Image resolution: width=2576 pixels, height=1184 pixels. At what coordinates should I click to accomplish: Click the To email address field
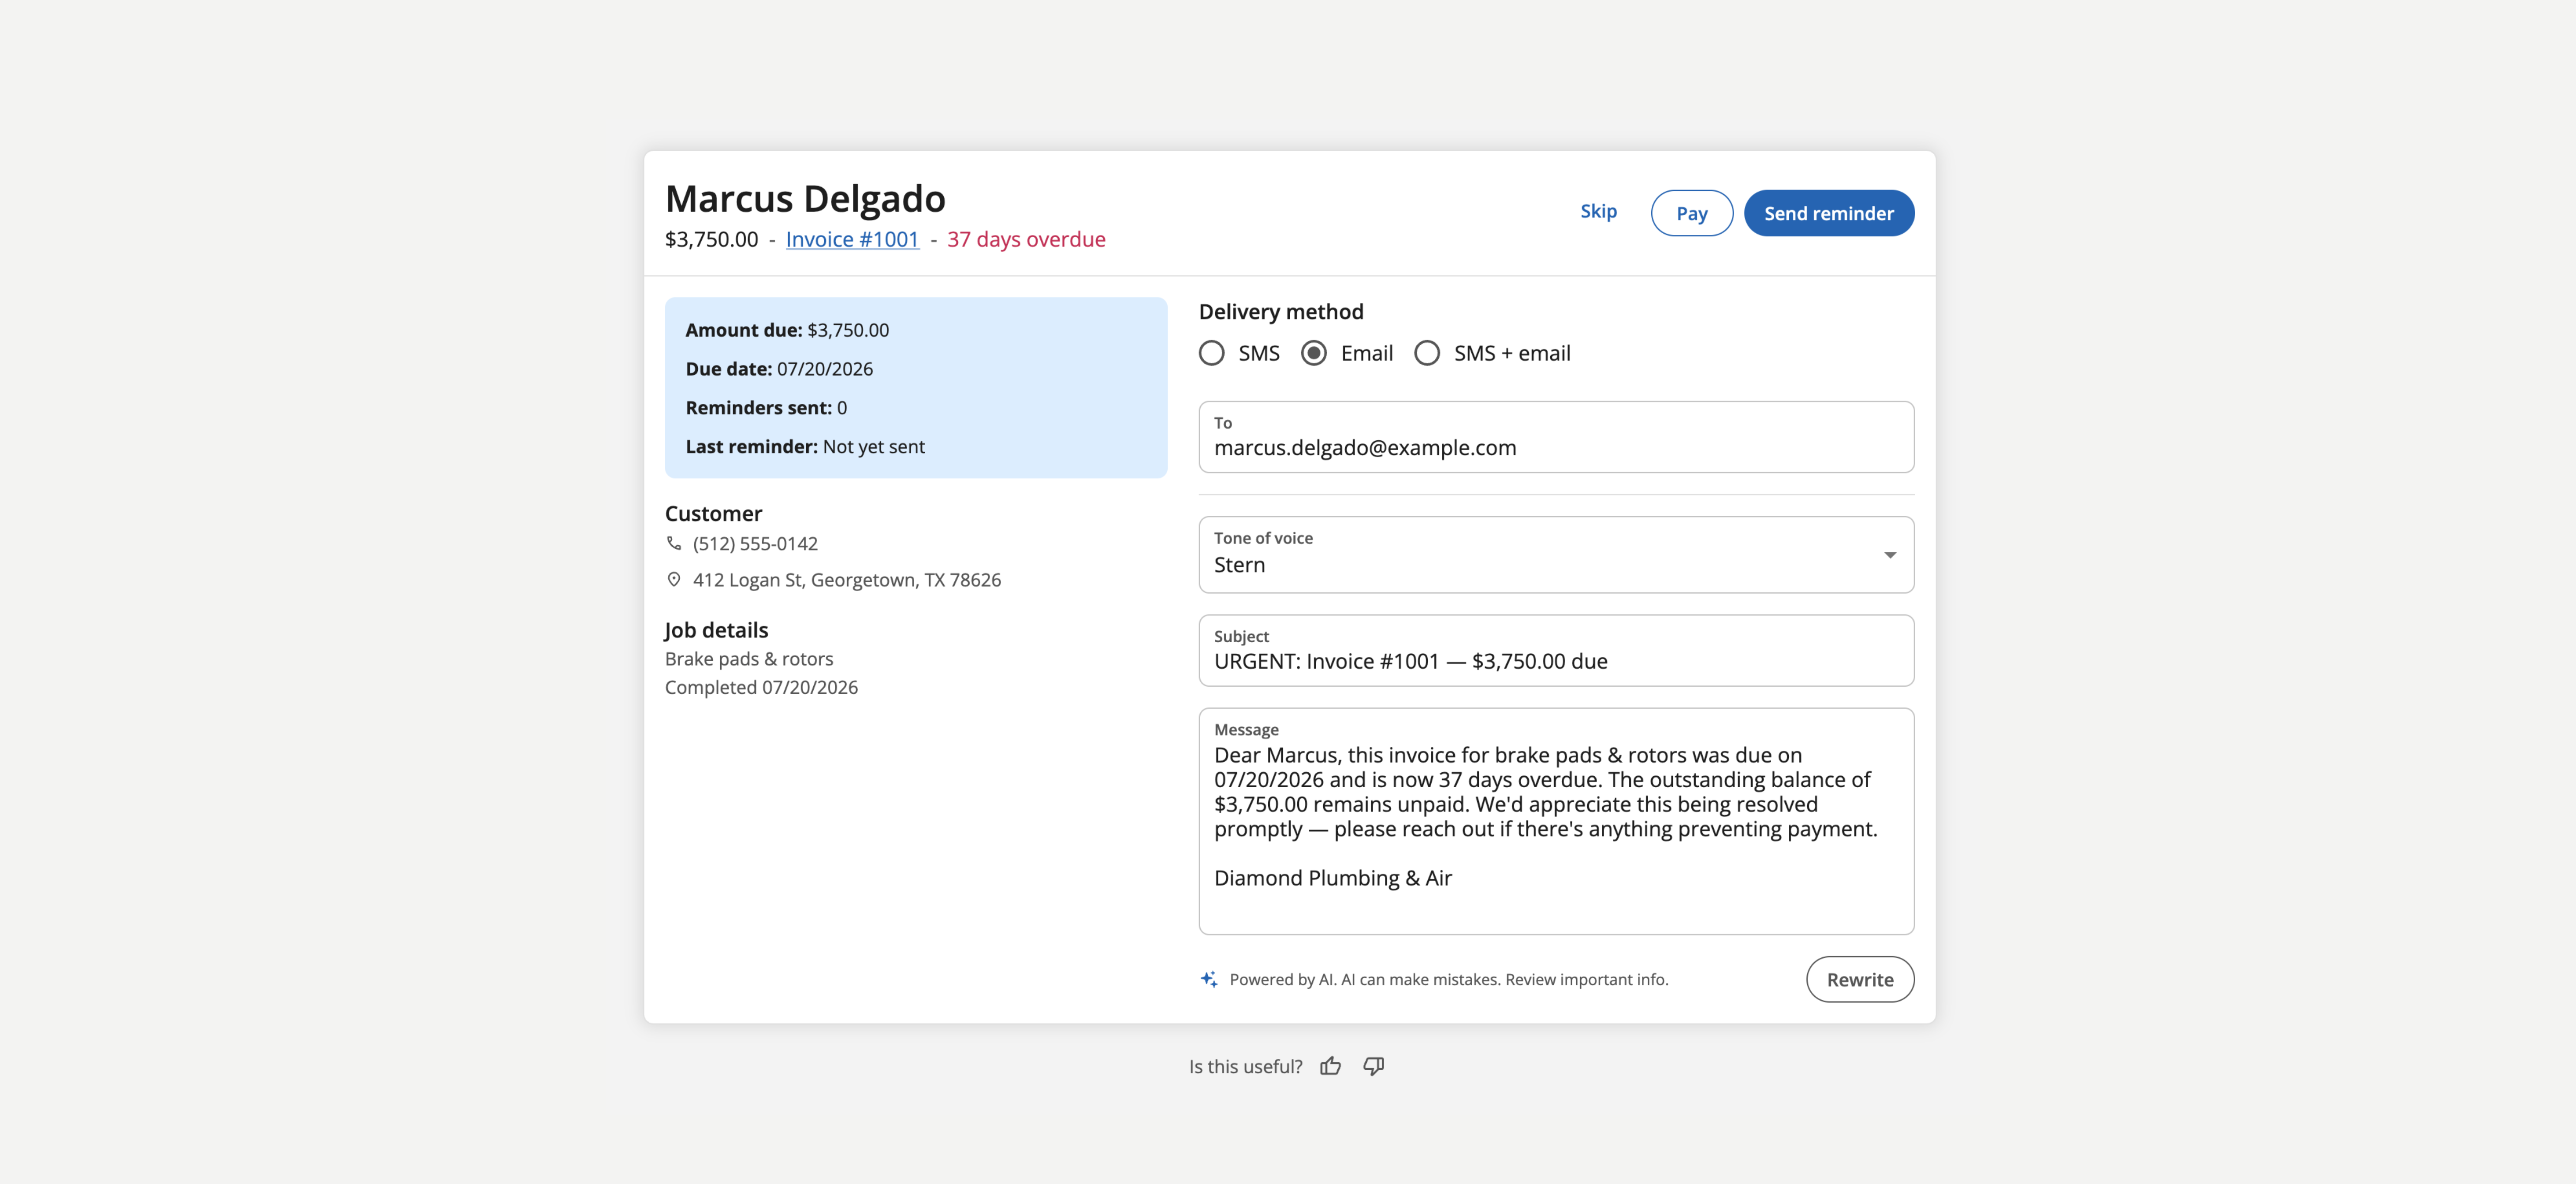click(x=1556, y=437)
